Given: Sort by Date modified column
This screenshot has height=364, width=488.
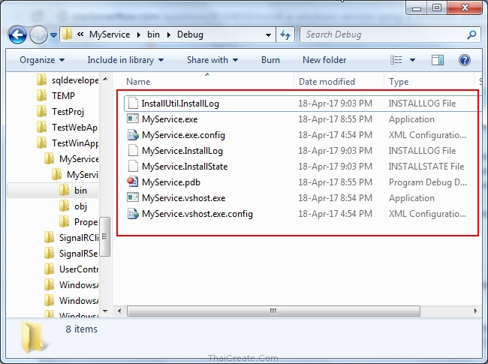Looking at the screenshot, I should 327,82.
